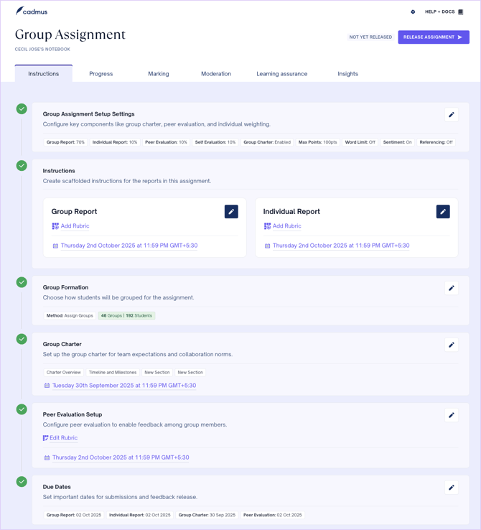Click green checkmark beside Due Dates

point(22,482)
